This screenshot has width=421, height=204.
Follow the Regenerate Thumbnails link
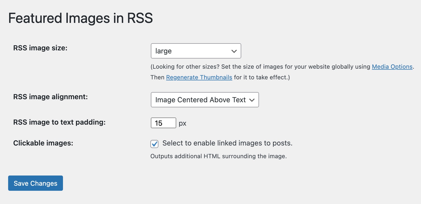pyautogui.click(x=199, y=77)
